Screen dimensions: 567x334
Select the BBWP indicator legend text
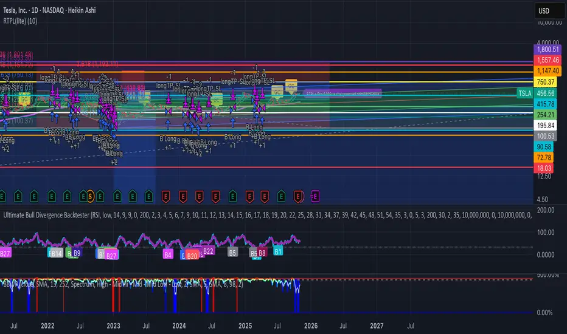pos(123,284)
